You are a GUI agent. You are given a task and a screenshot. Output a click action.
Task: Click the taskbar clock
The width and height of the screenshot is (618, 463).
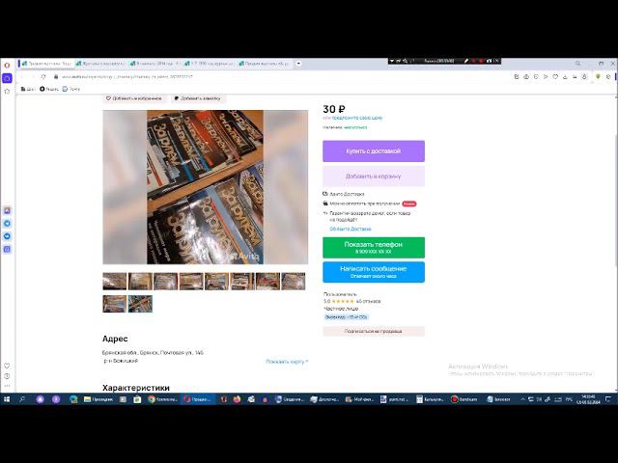click(588, 399)
